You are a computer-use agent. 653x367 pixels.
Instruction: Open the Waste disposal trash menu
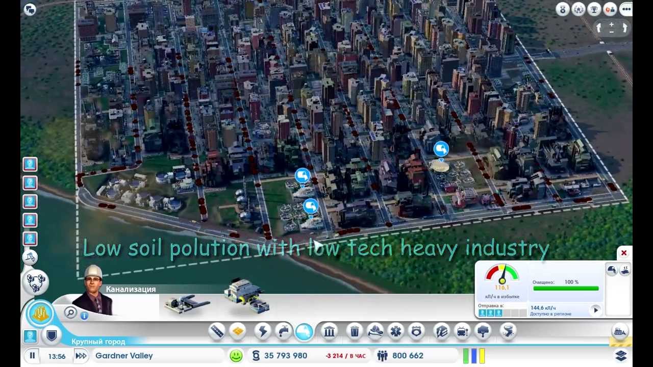(x=355, y=332)
